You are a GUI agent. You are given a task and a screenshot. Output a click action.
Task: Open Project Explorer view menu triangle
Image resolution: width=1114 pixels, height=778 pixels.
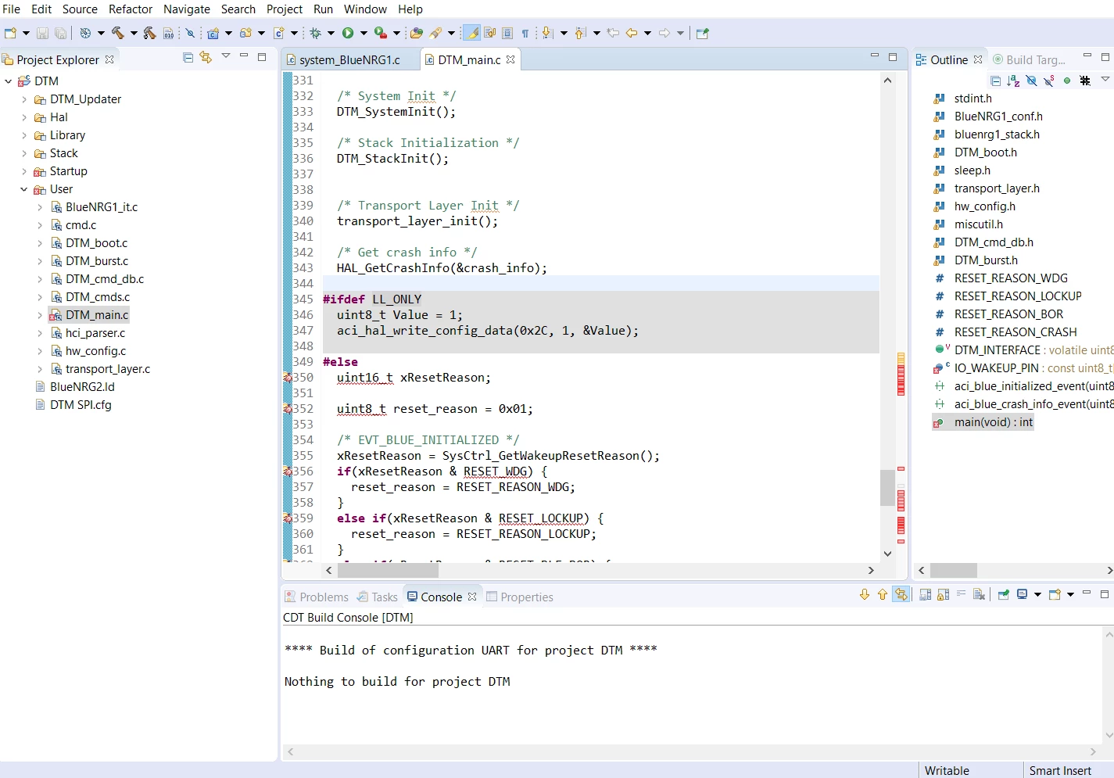226,56
